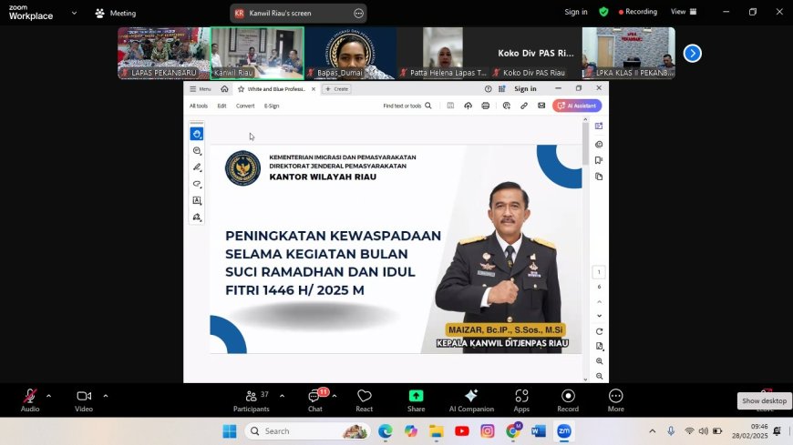Open Convert menu in Acrobat
793x445 pixels.
point(245,106)
